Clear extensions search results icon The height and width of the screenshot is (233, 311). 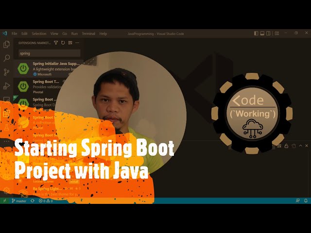point(70,43)
